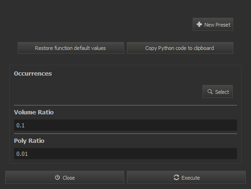251x189 pixels.
Task: Click the 0.1 value in Volume Ratio
Action: [21, 125]
